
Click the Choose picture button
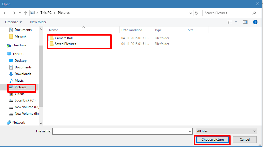213,140
